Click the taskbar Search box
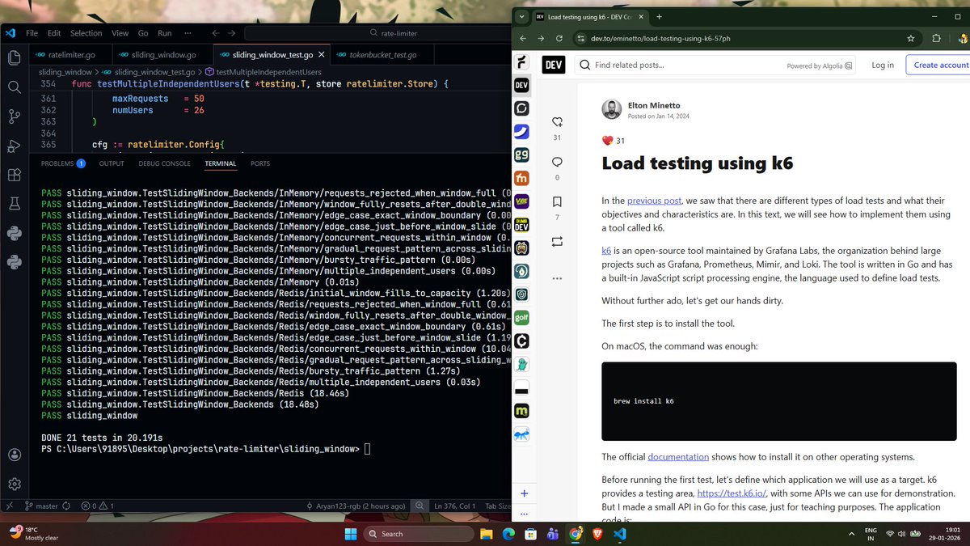The width and height of the screenshot is (970, 546). coord(417,534)
